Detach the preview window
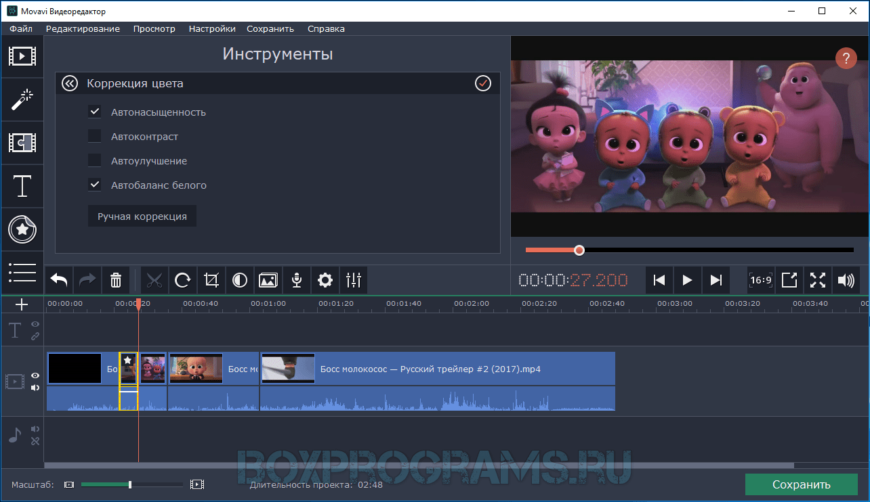The width and height of the screenshot is (870, 502). tap(789, 279)
